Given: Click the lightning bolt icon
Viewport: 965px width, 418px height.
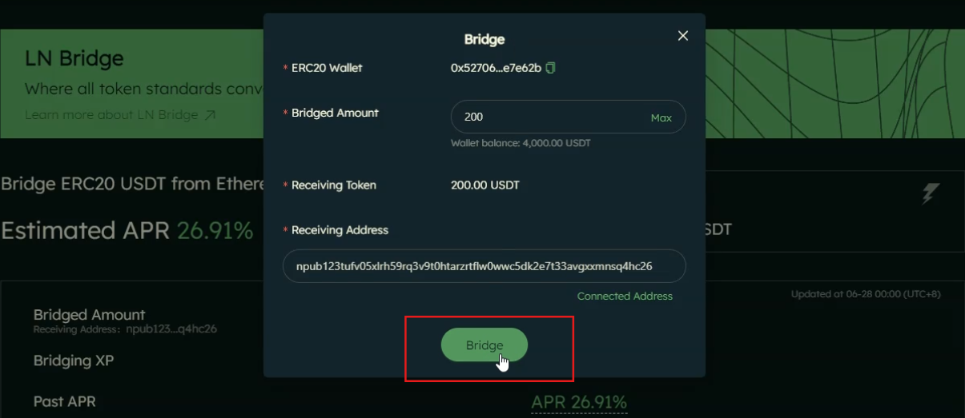Looking at the screenshot, I should tap(929, 193).
